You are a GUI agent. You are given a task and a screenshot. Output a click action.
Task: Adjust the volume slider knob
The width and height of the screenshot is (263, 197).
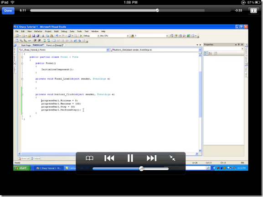[141, 168]
